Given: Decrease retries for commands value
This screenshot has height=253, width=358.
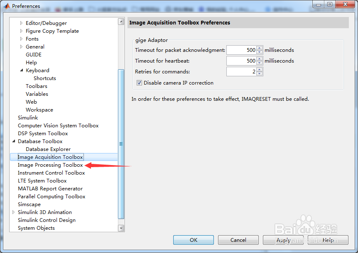Looking at the screenshot, I should coord(260,73).
